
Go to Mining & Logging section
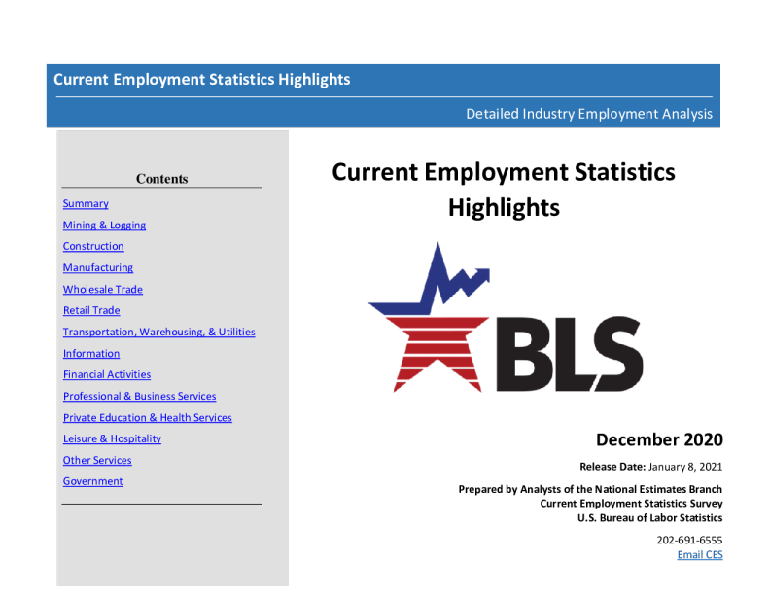(104, 226)
